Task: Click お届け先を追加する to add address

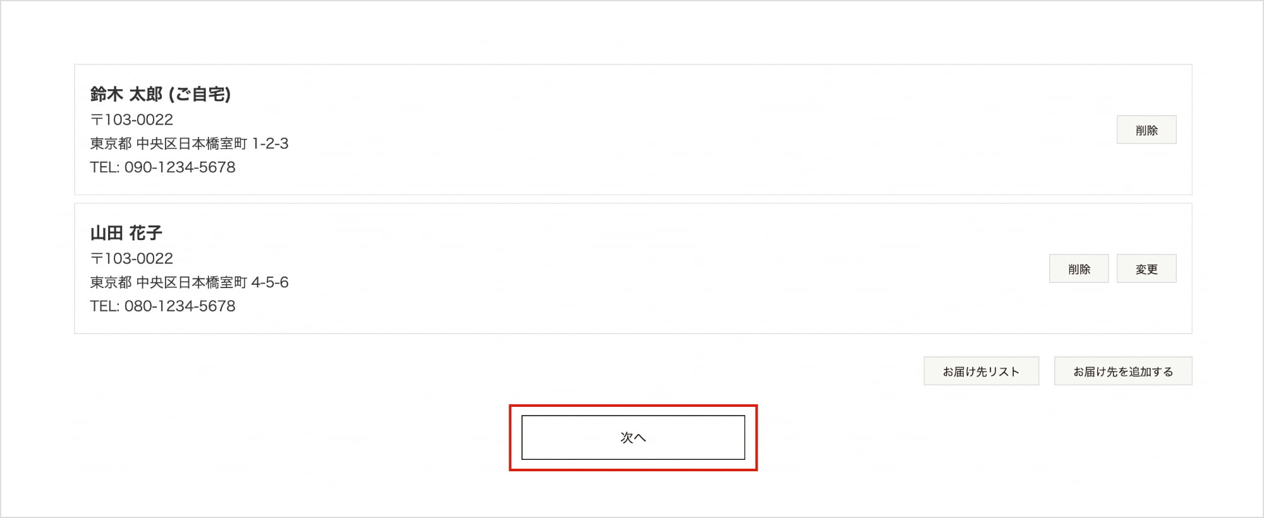Action: pyautogui.click(x=1122, y=371)
